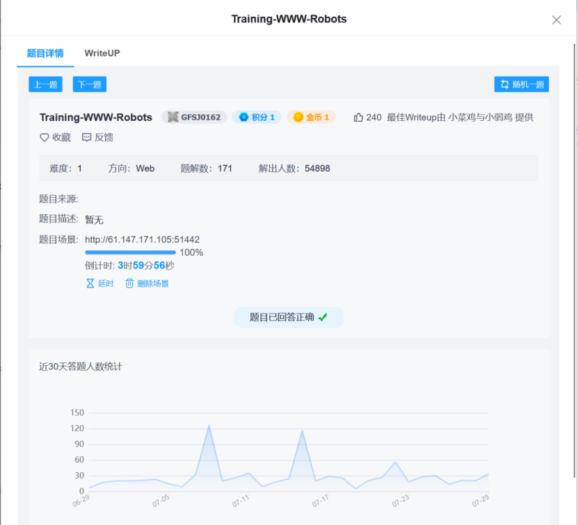Viewport: 578px width, 525px height.
Task: Click the countdown 3时59分56秒
Action: (146, 265)
